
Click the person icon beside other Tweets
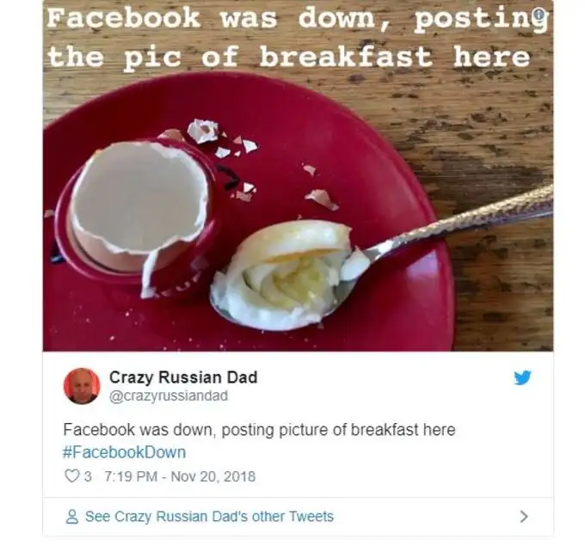(x=72, y=517)
